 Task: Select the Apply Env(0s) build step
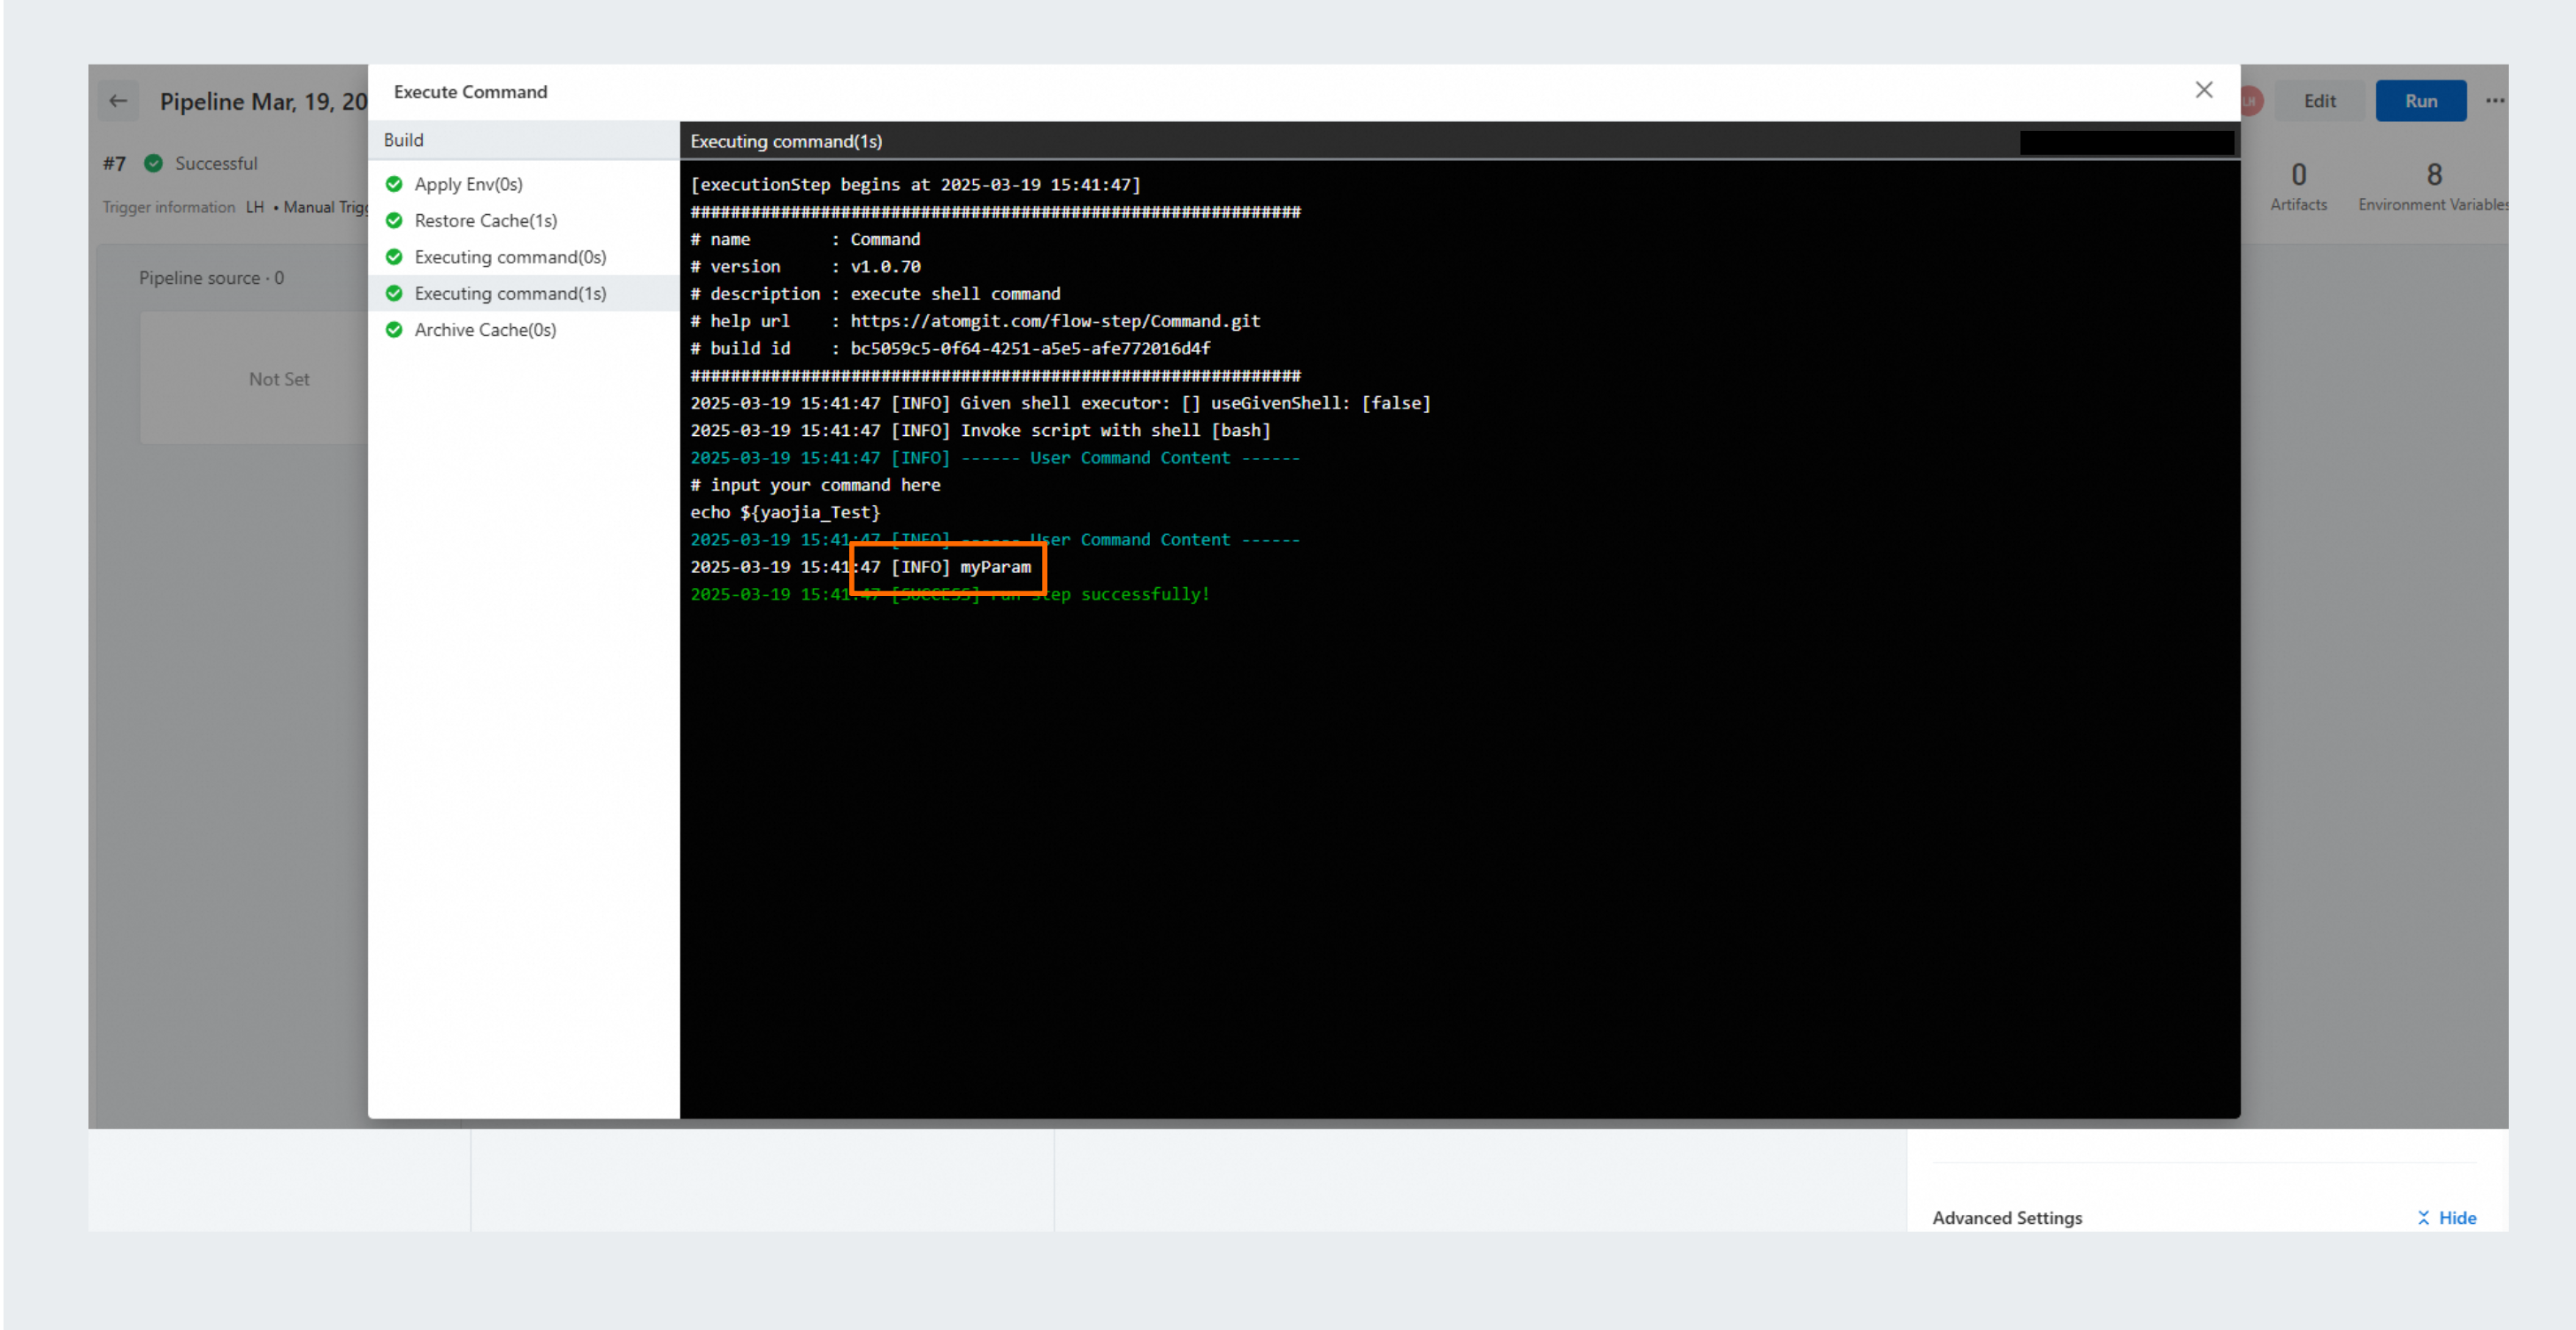[468, 184]
